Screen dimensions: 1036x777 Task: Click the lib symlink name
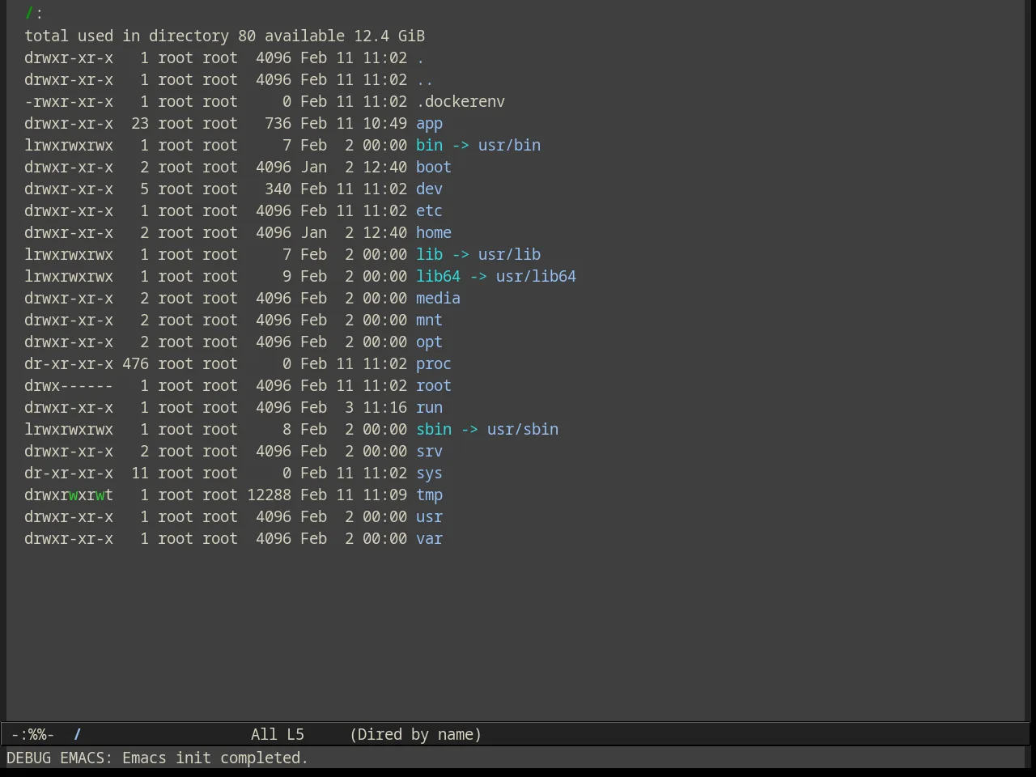[429, 255]
